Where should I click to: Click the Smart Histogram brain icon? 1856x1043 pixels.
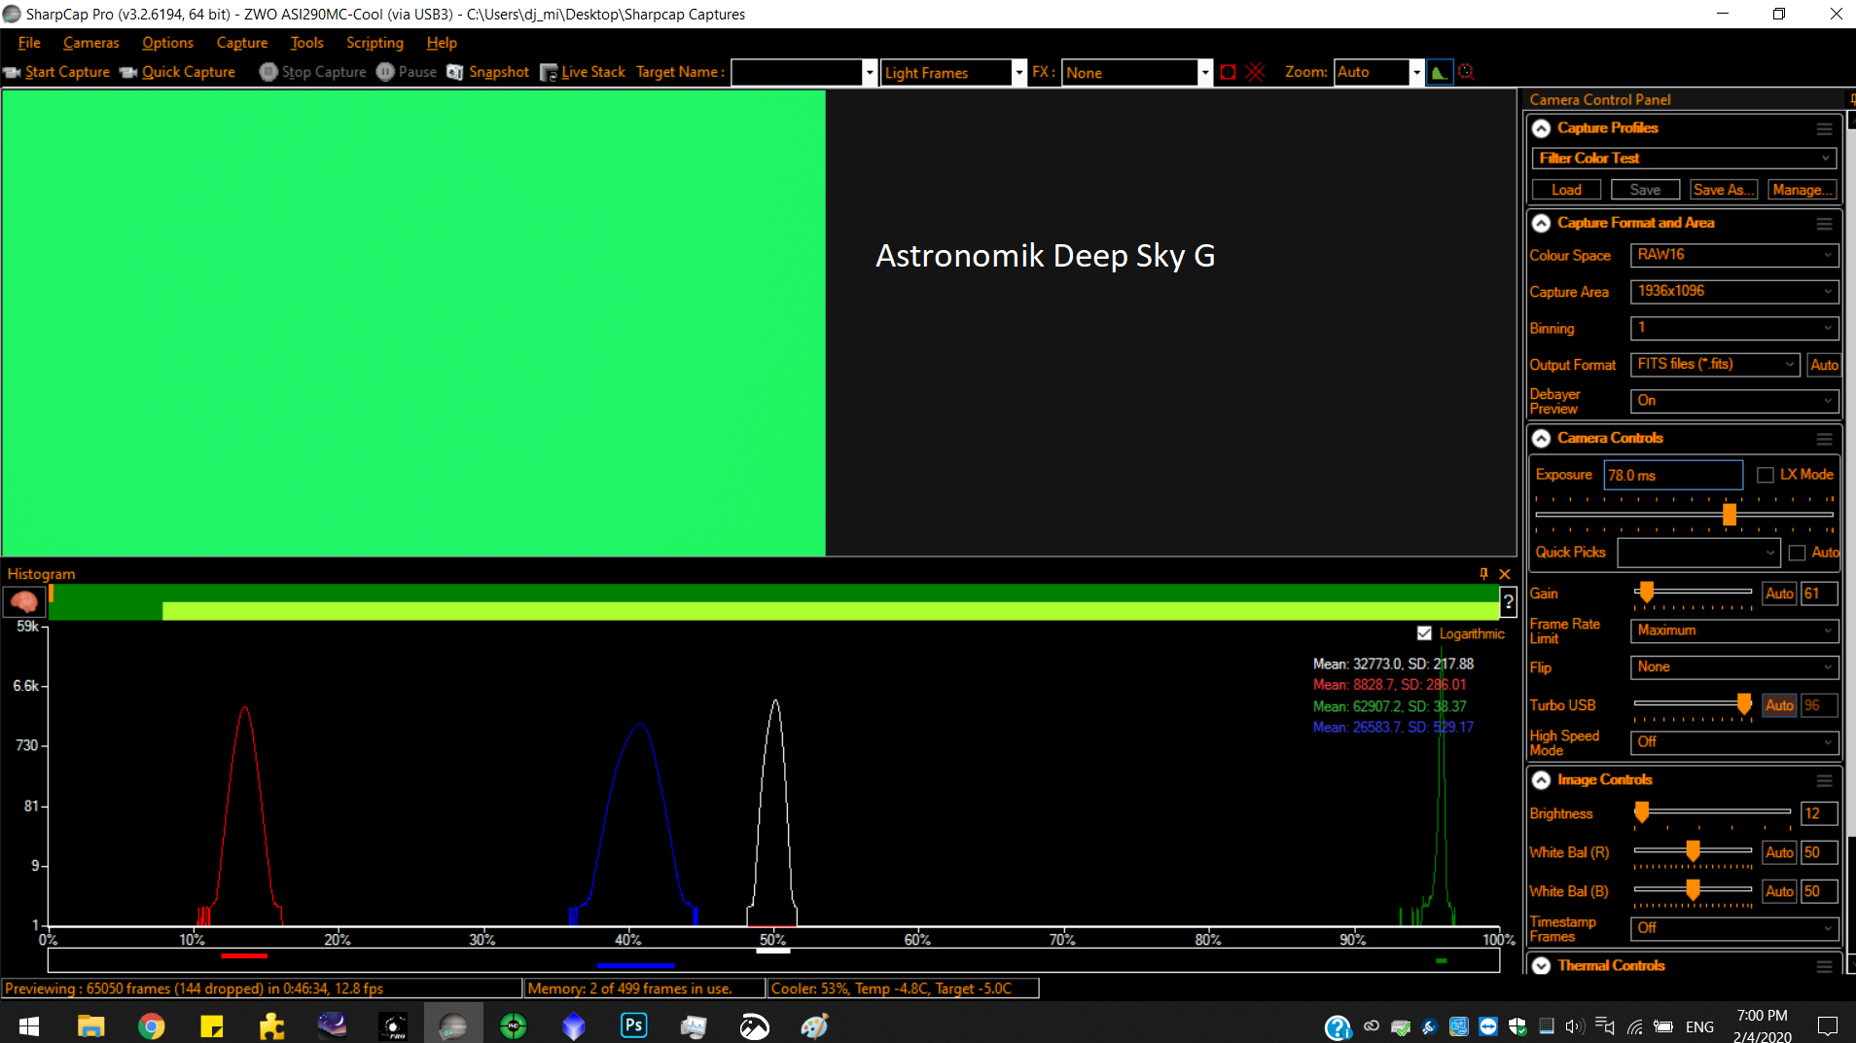(24, 602)
